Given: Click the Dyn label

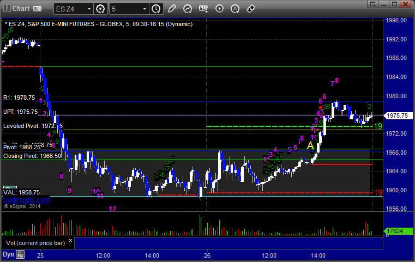Looking at the screenshot, I should pos(8,254).
